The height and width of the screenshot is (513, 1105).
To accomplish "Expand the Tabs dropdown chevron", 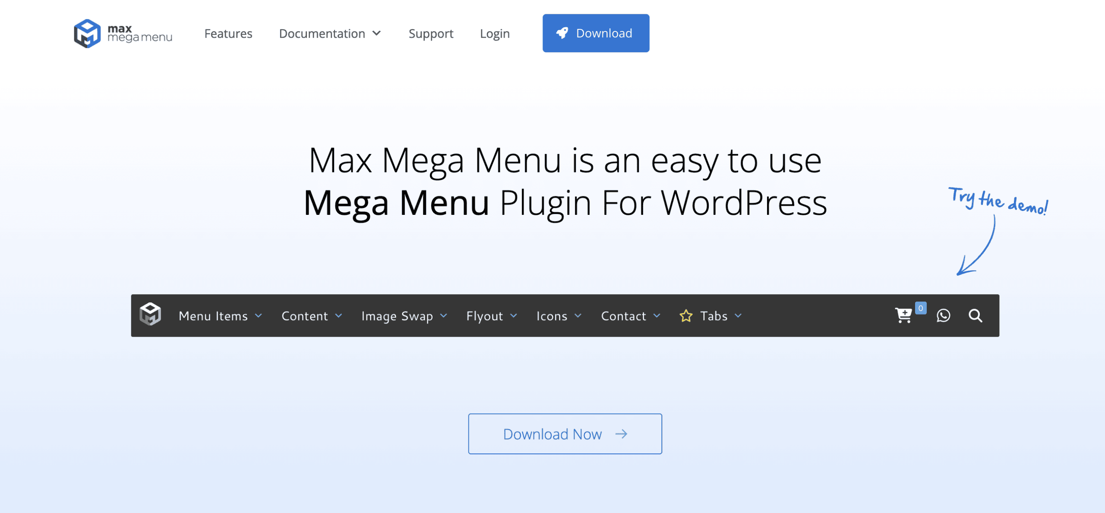I will point(738,316).
